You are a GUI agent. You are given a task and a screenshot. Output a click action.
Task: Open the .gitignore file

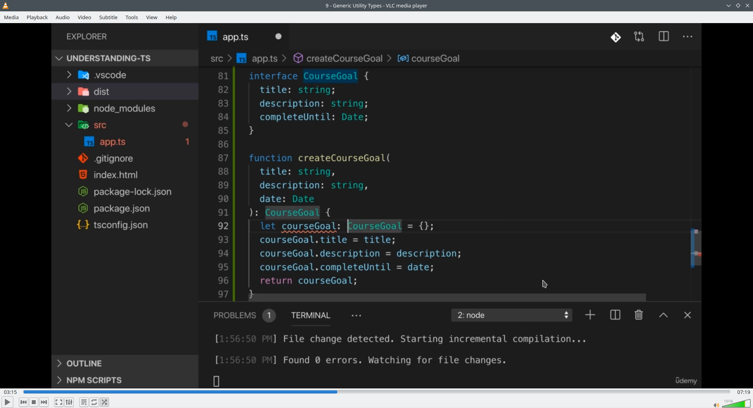click(125, 159)
